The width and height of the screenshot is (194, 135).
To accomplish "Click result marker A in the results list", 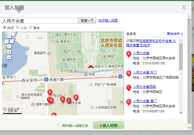I will 129,54.
